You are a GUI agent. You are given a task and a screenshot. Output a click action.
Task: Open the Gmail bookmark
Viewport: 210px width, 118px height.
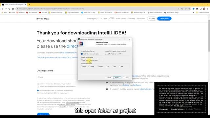[x=12, y=12]
